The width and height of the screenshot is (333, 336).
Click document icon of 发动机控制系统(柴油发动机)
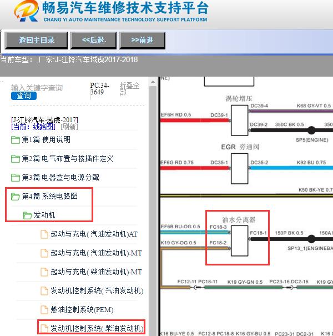tap(44, 328)
